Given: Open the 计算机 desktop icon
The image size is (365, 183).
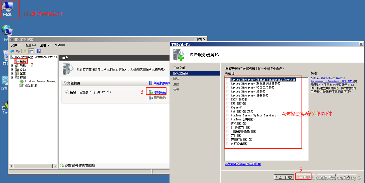Looking at the screenshot, I should 7,9.
